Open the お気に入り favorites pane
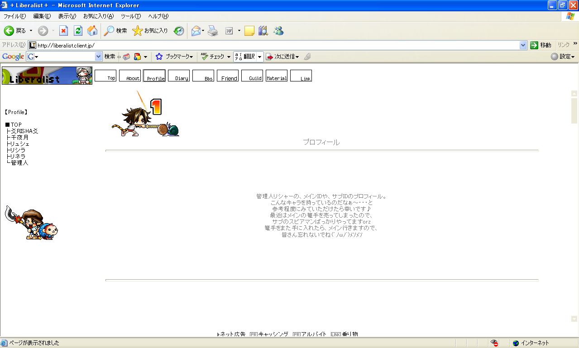The image size is (579, 348). click(150, 31)
